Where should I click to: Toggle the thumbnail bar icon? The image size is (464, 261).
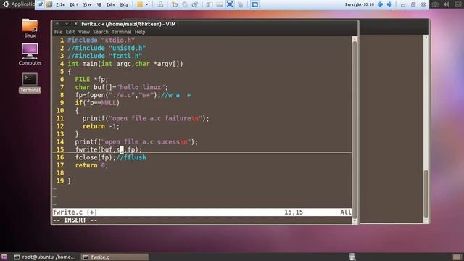tap(220, 4)
